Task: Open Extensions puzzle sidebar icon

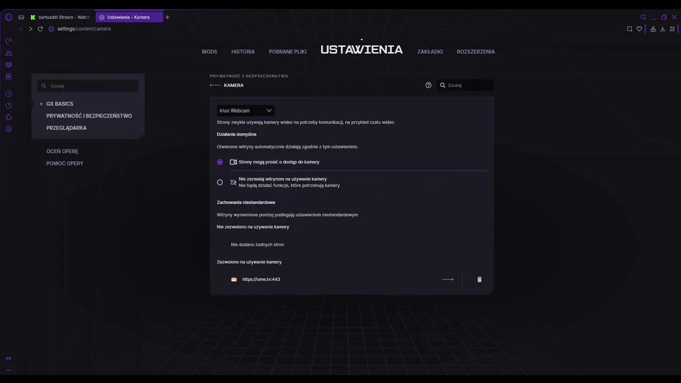Action: [9, 117]
